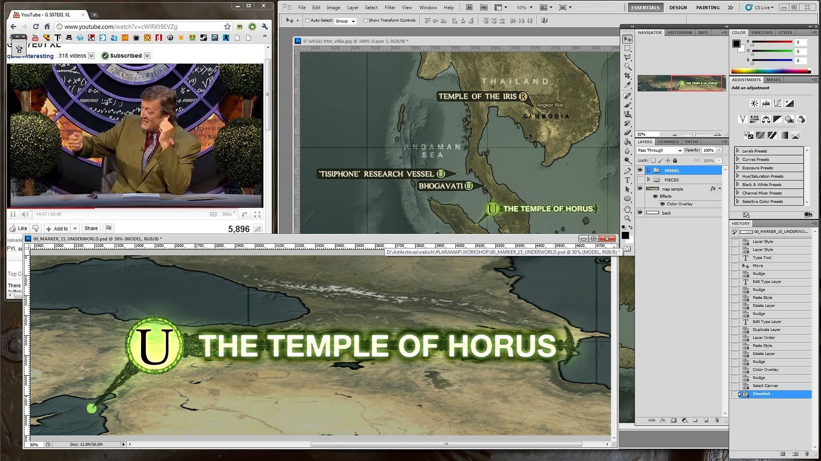Toggle lock transparent pixels in Layers

[653, 160]
